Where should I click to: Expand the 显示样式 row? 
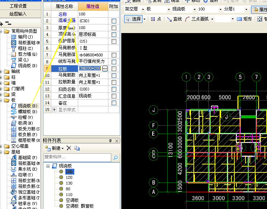(x=54, y=110)
